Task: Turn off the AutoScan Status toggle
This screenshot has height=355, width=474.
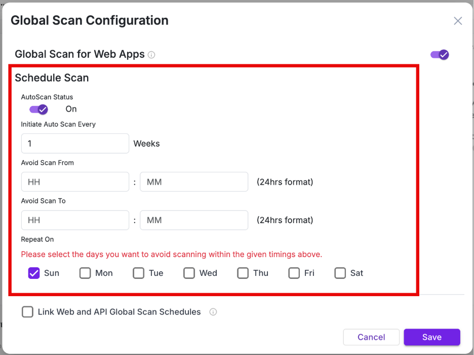Action: point(38,109)
